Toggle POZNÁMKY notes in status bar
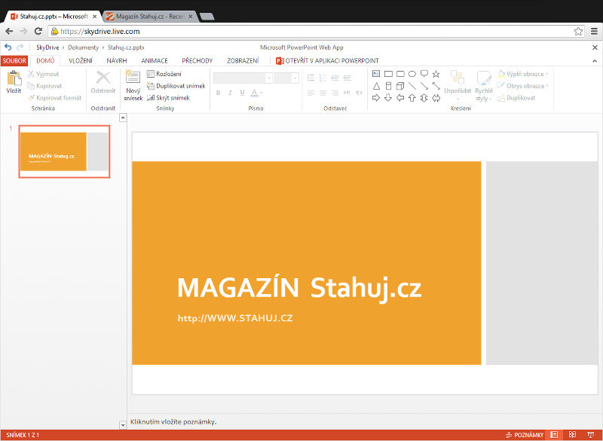This screenshot has width=603, height=441. (525, 435)
